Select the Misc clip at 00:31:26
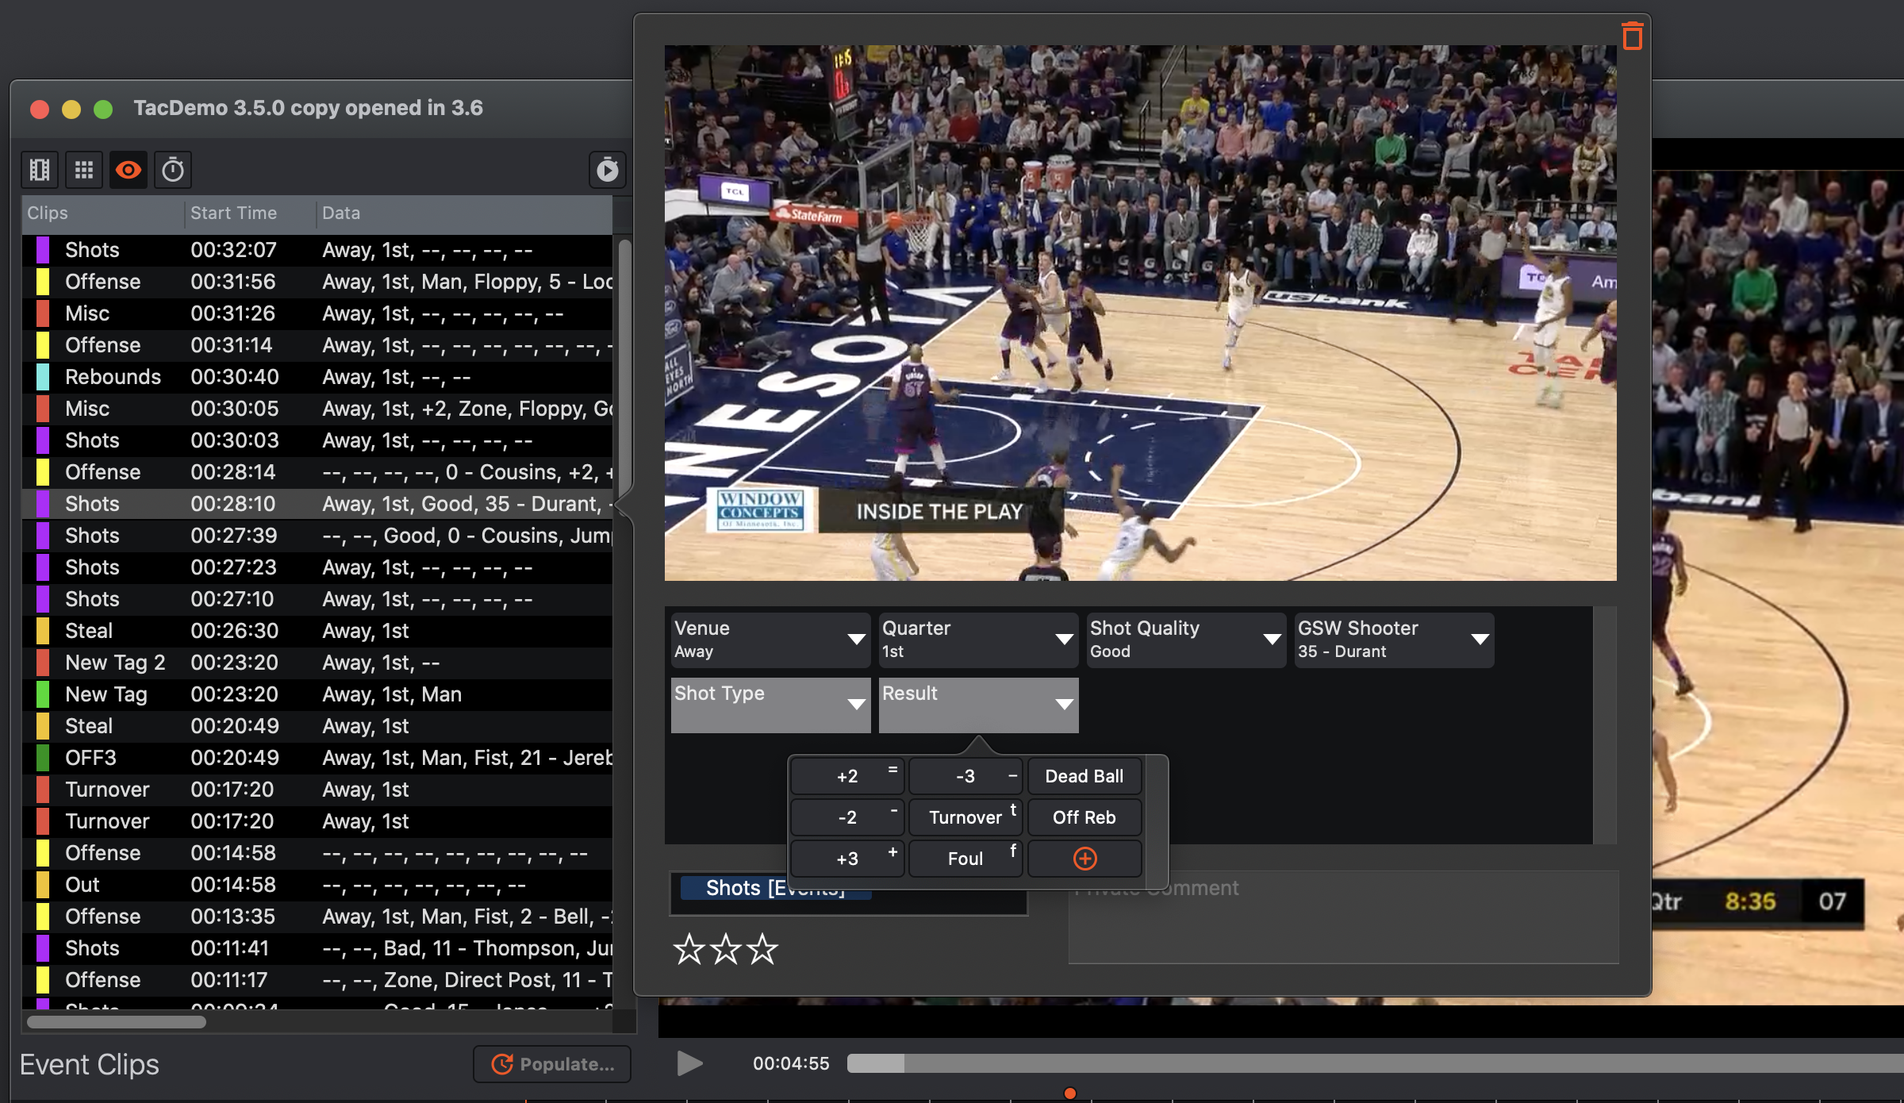The height and width of the screenshot is (1103, 1904). point(317,313)
